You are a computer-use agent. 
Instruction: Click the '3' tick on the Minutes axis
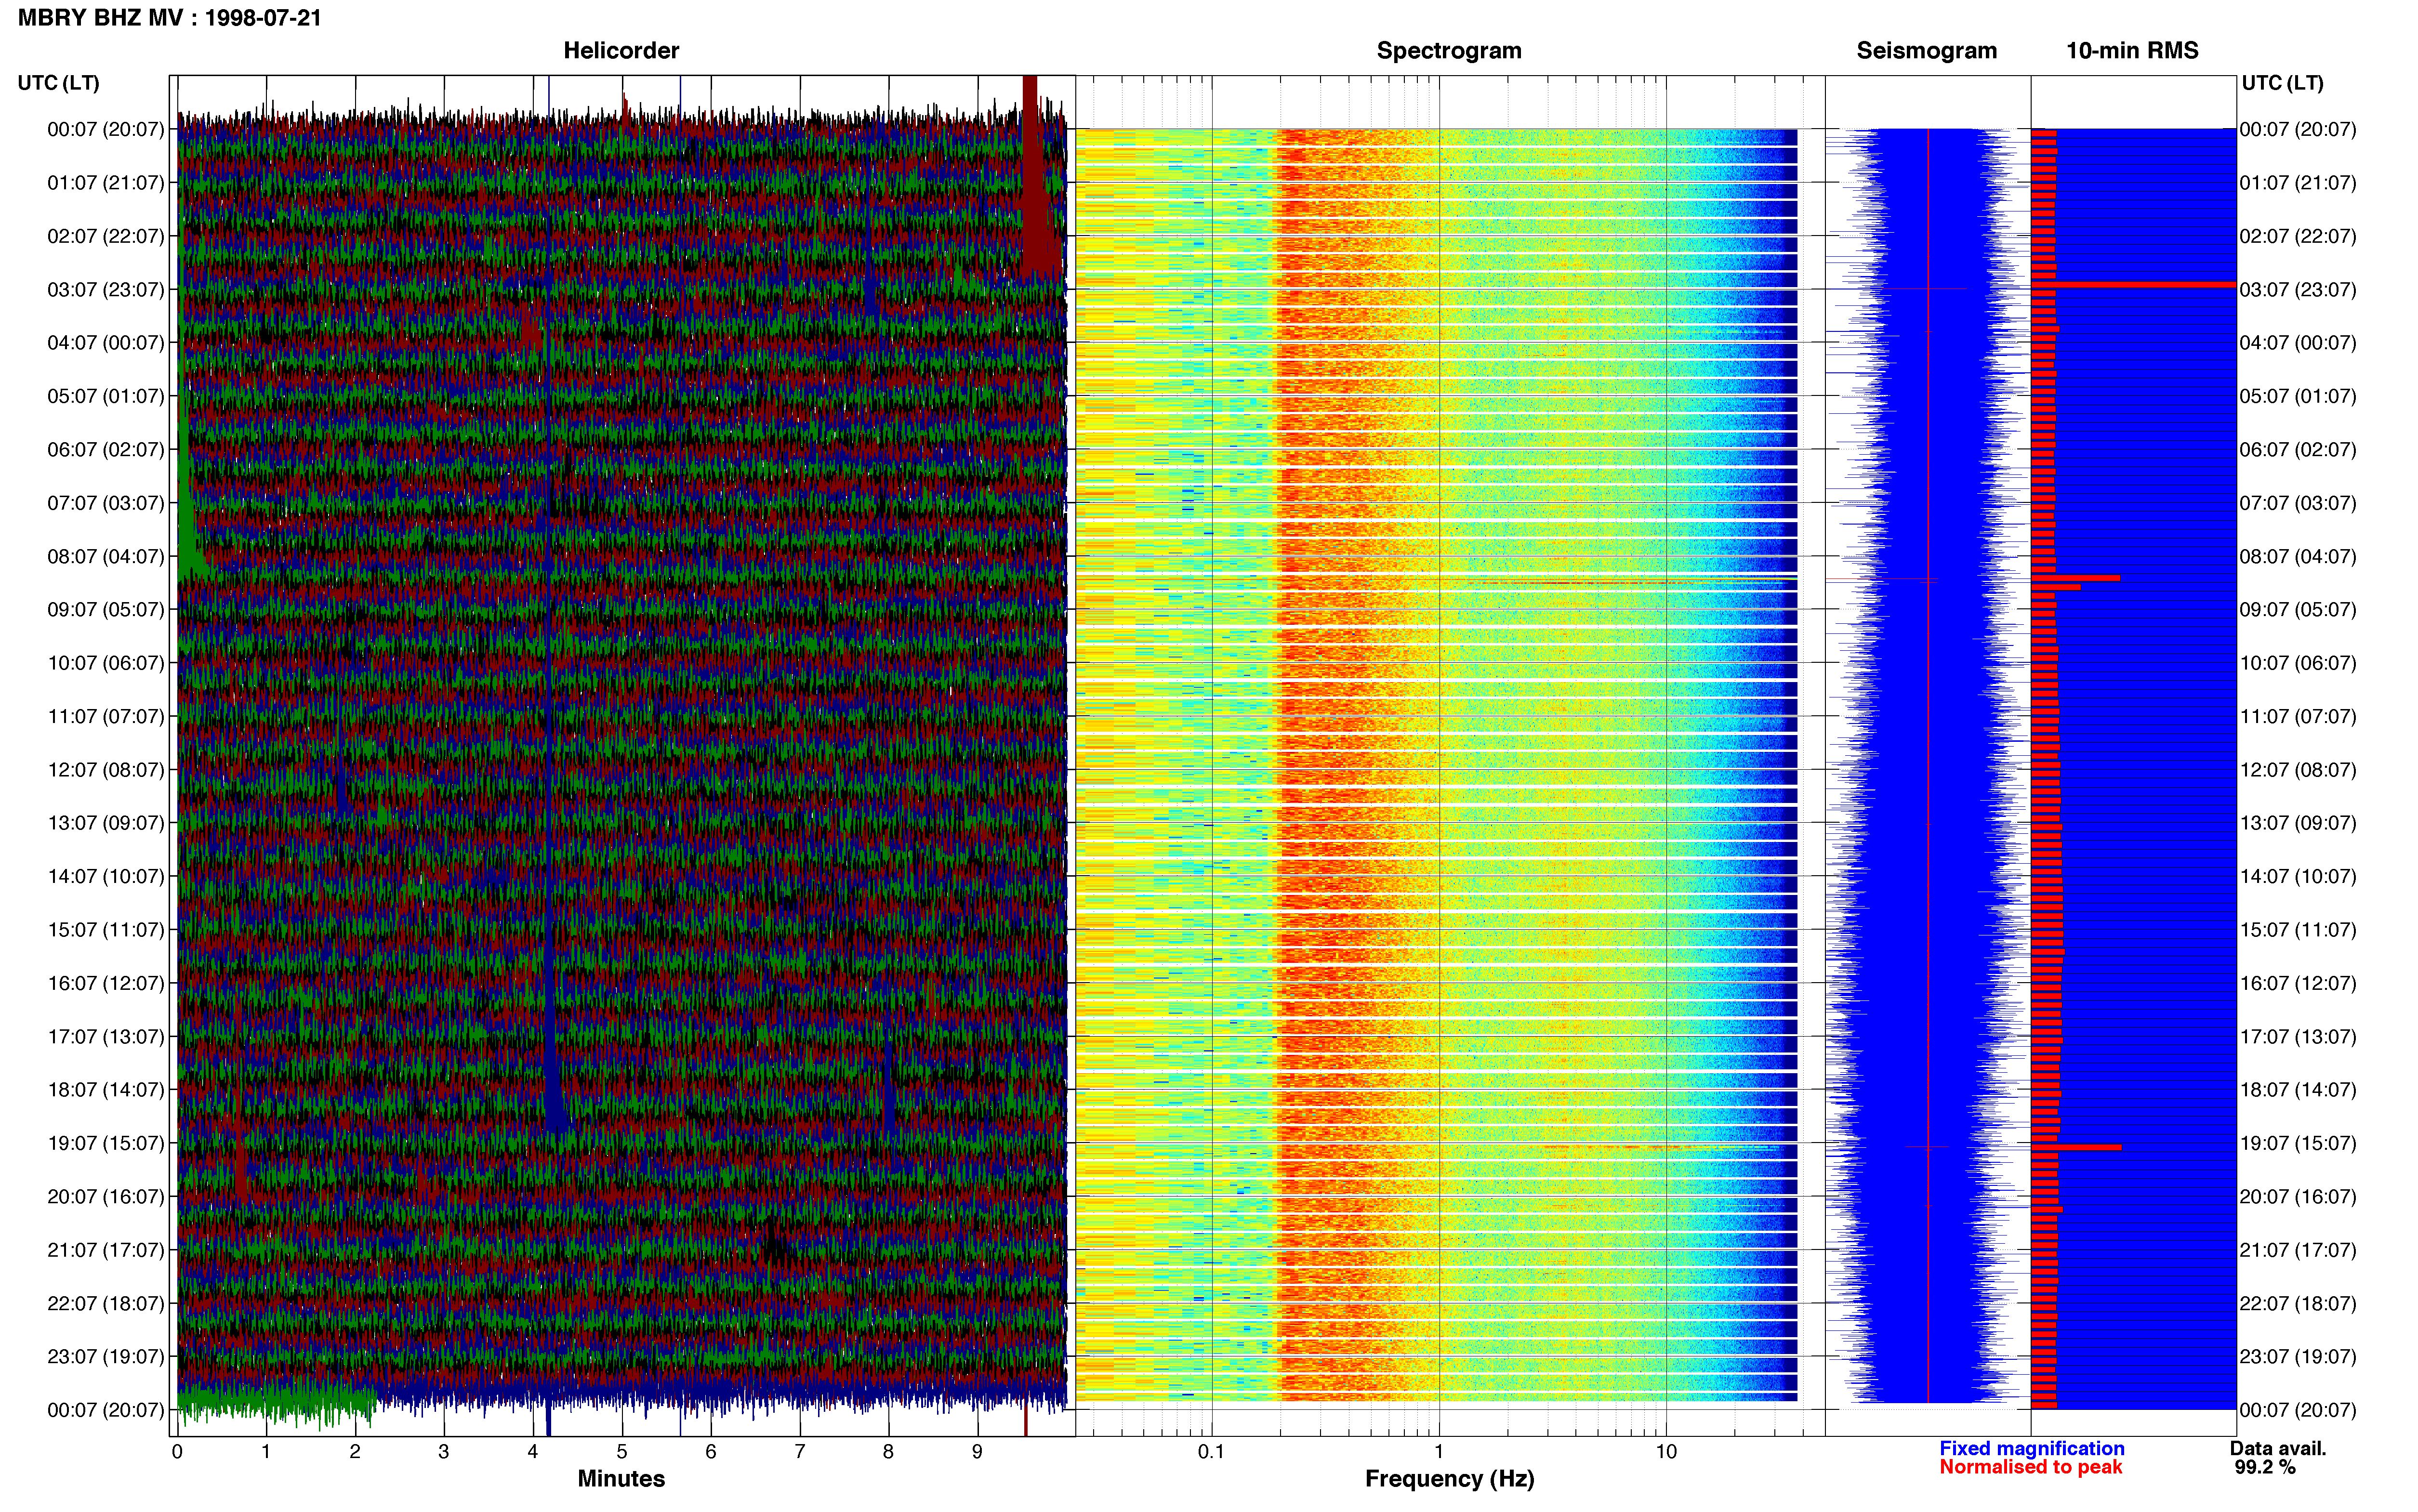(444, 1452)
